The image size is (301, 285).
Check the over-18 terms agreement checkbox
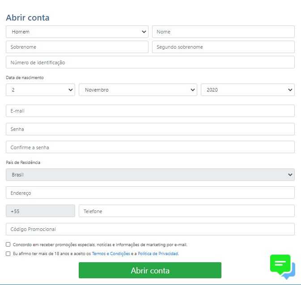click(x=8, y=254)
